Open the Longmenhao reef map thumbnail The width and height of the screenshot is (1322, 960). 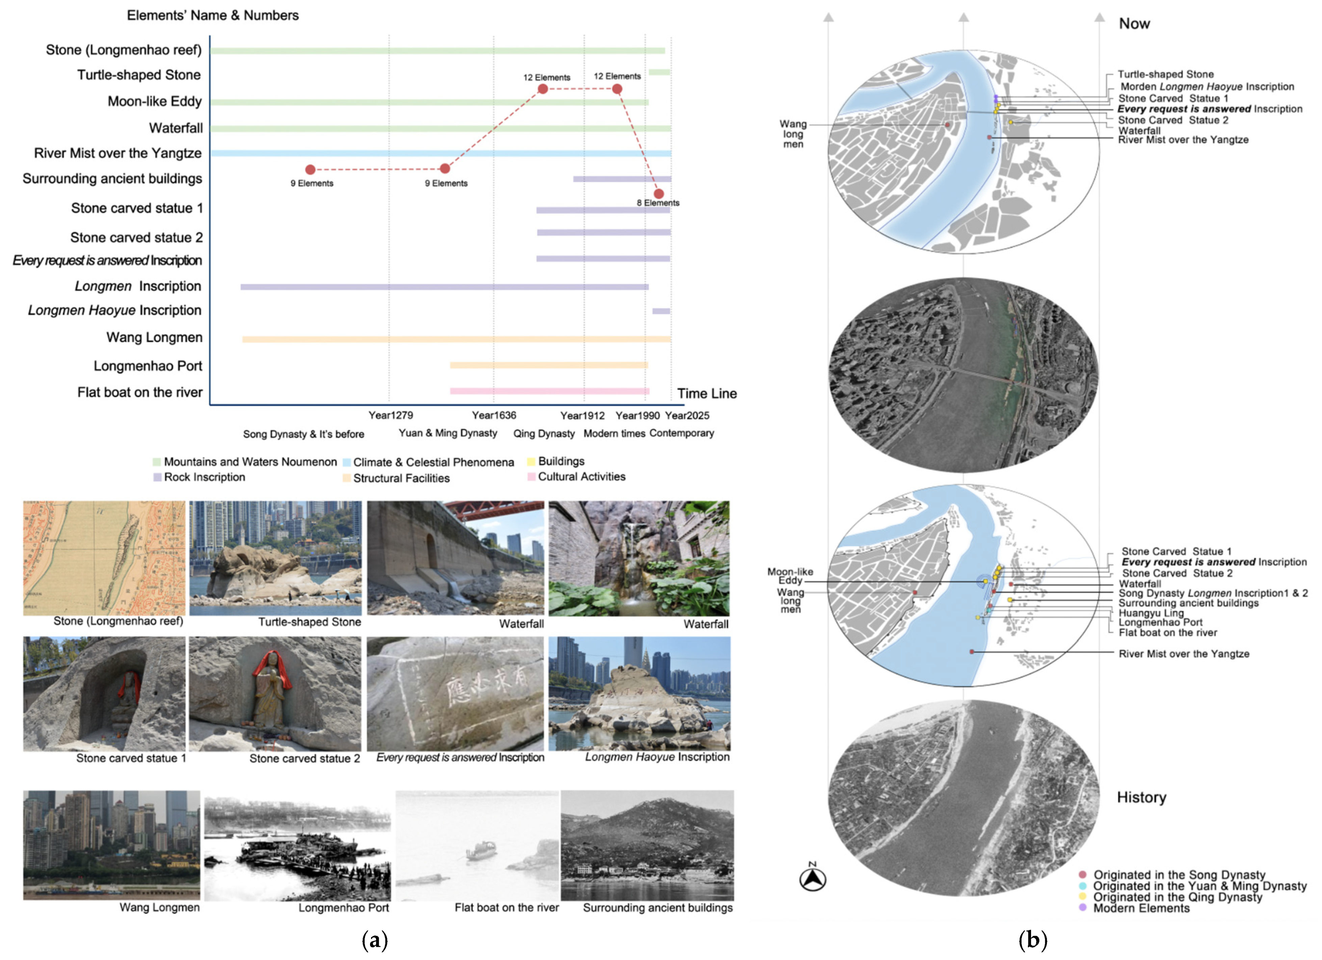click(104, 558)
